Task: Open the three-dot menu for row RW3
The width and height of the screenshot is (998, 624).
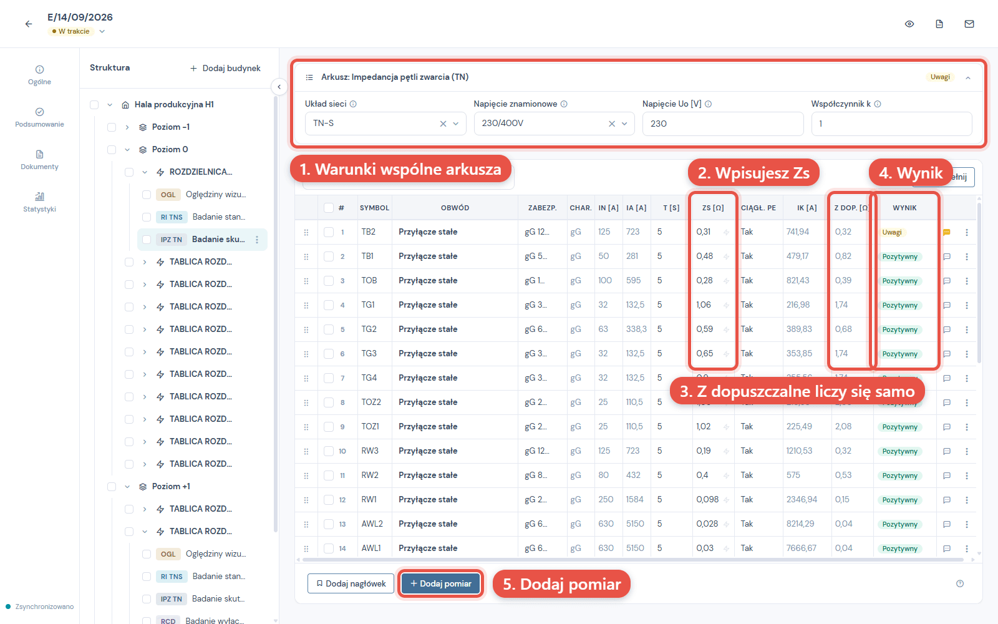Action: (967, 451)
